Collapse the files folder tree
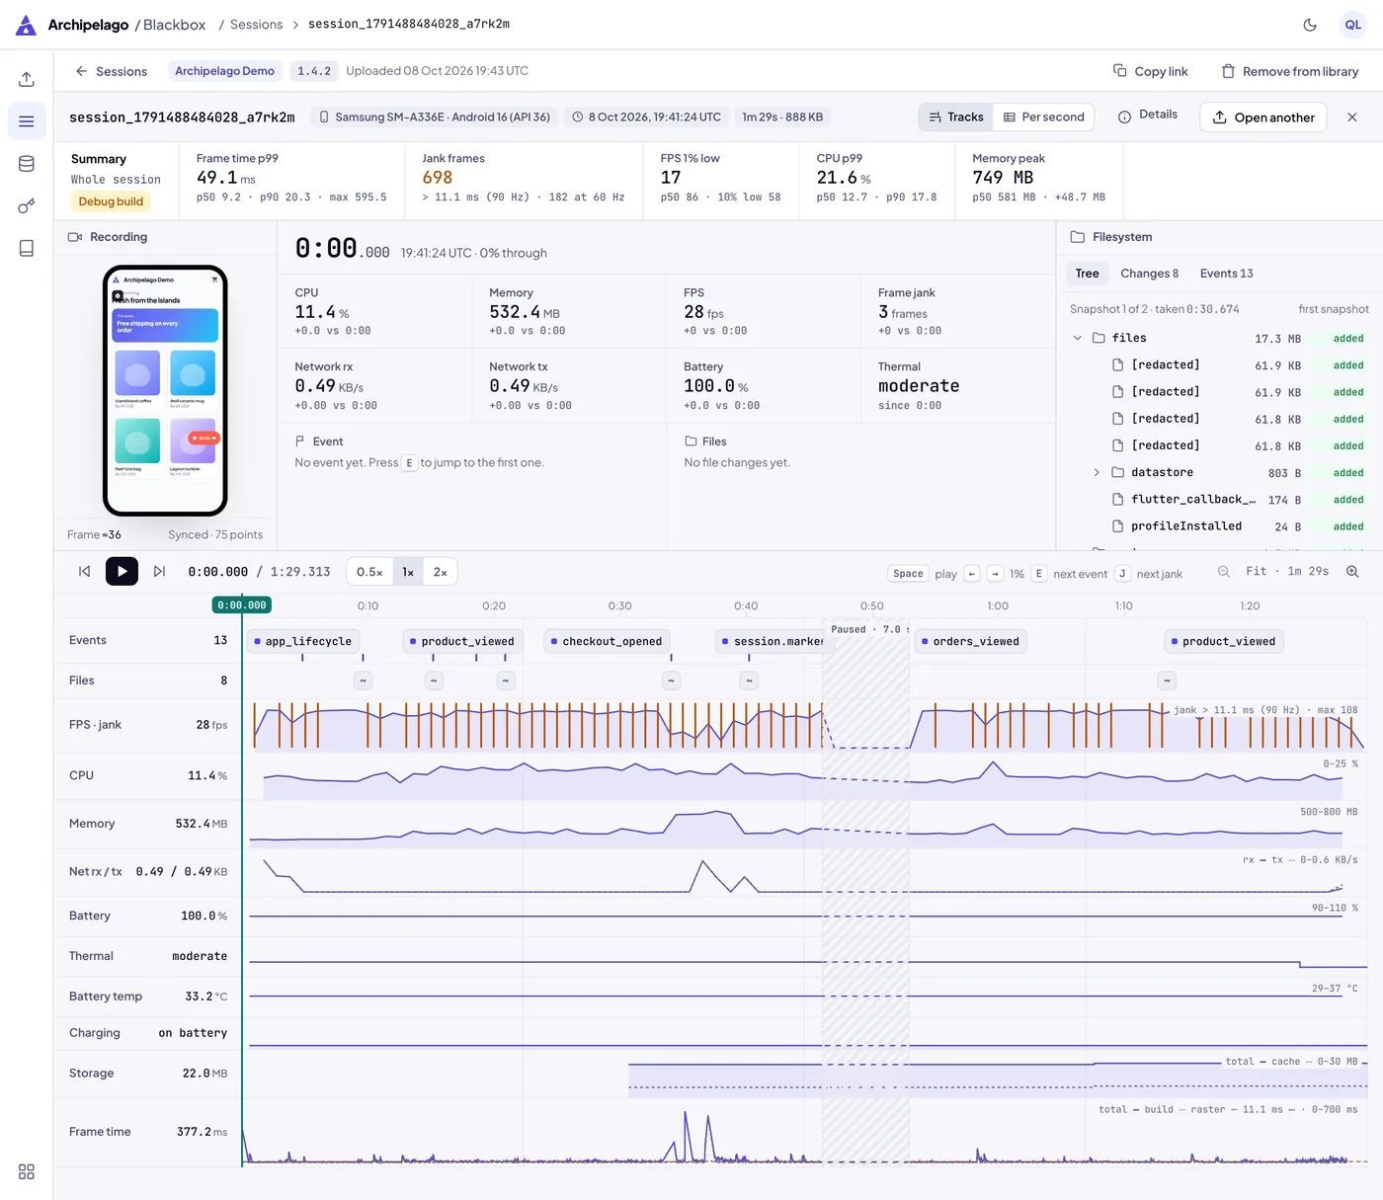 (1078, 338)
